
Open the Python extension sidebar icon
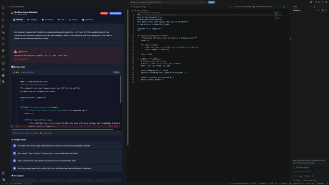3,76
